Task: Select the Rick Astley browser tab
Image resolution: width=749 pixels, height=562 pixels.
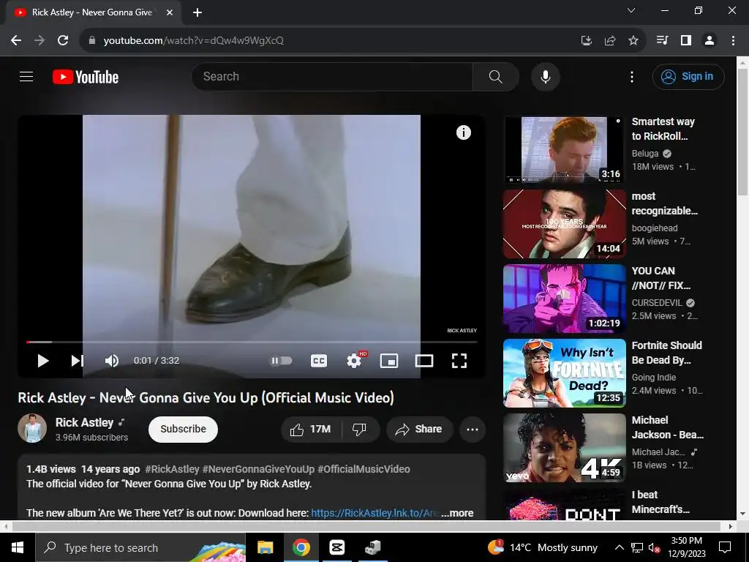Action: click(93, 12)
